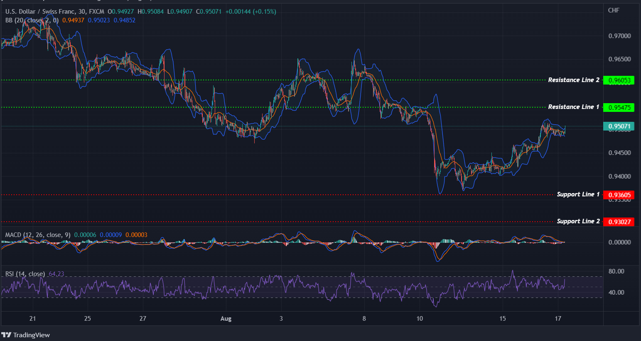Click the Resistance Line 1 price tag 0.95475
Viewport: 641px width, 341px height.
tap(619, 107)
